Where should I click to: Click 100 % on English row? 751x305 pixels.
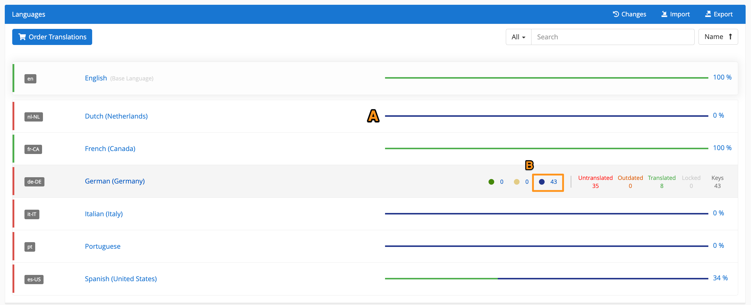[722, 77]
